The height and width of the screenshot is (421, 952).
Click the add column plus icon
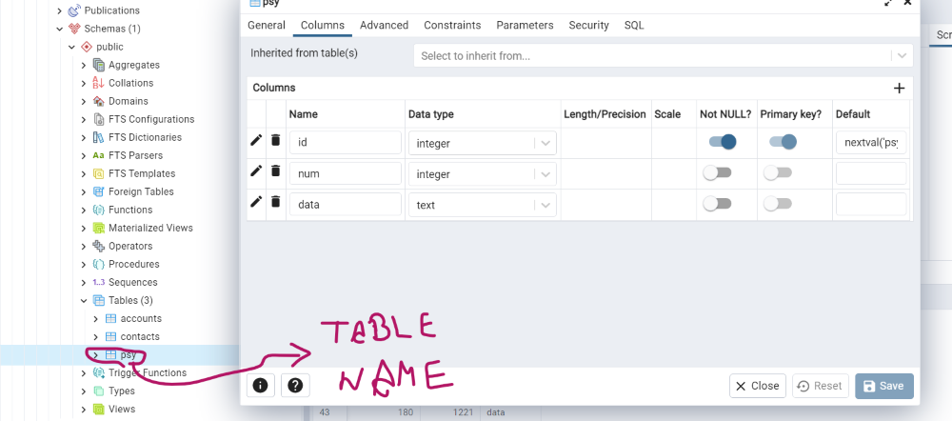[x=899, y=89]
